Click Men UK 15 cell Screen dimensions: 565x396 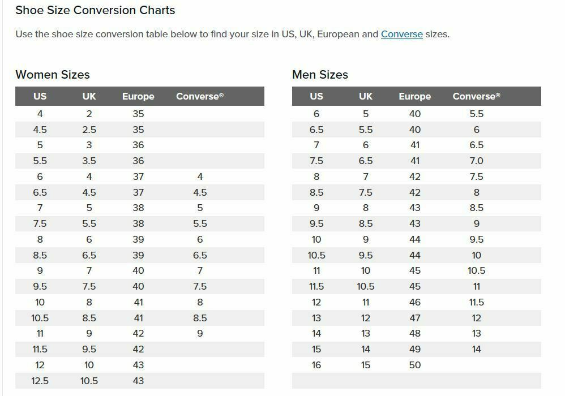coord(365,365)
